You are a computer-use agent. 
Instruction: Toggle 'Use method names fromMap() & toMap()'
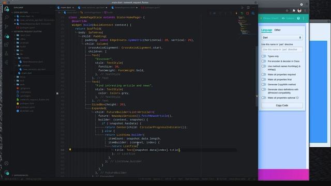click(264, 66)
